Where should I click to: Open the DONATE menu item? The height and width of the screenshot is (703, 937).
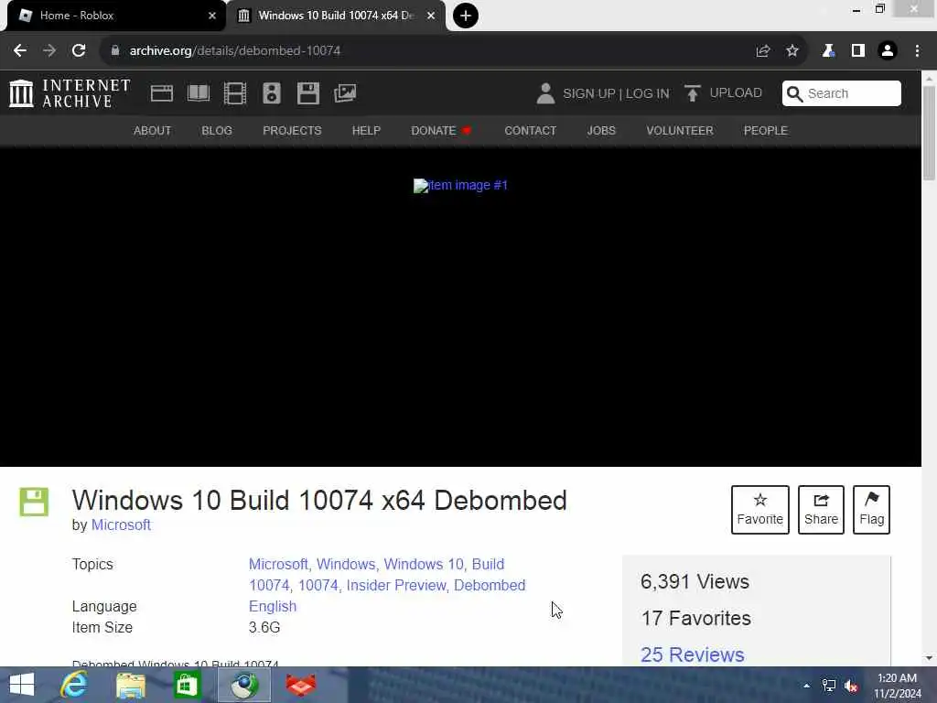click(441, 130)
